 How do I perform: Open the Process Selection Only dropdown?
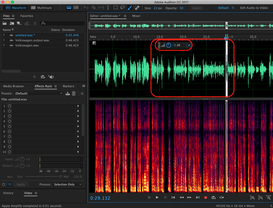point(68,184)
